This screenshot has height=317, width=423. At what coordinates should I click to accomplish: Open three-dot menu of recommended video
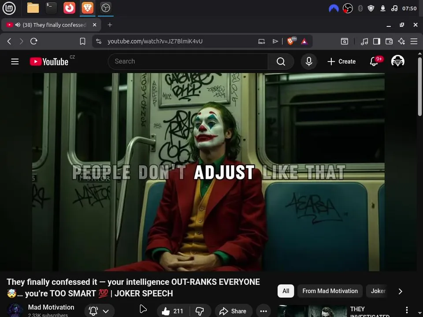click(x=407, y=310)
